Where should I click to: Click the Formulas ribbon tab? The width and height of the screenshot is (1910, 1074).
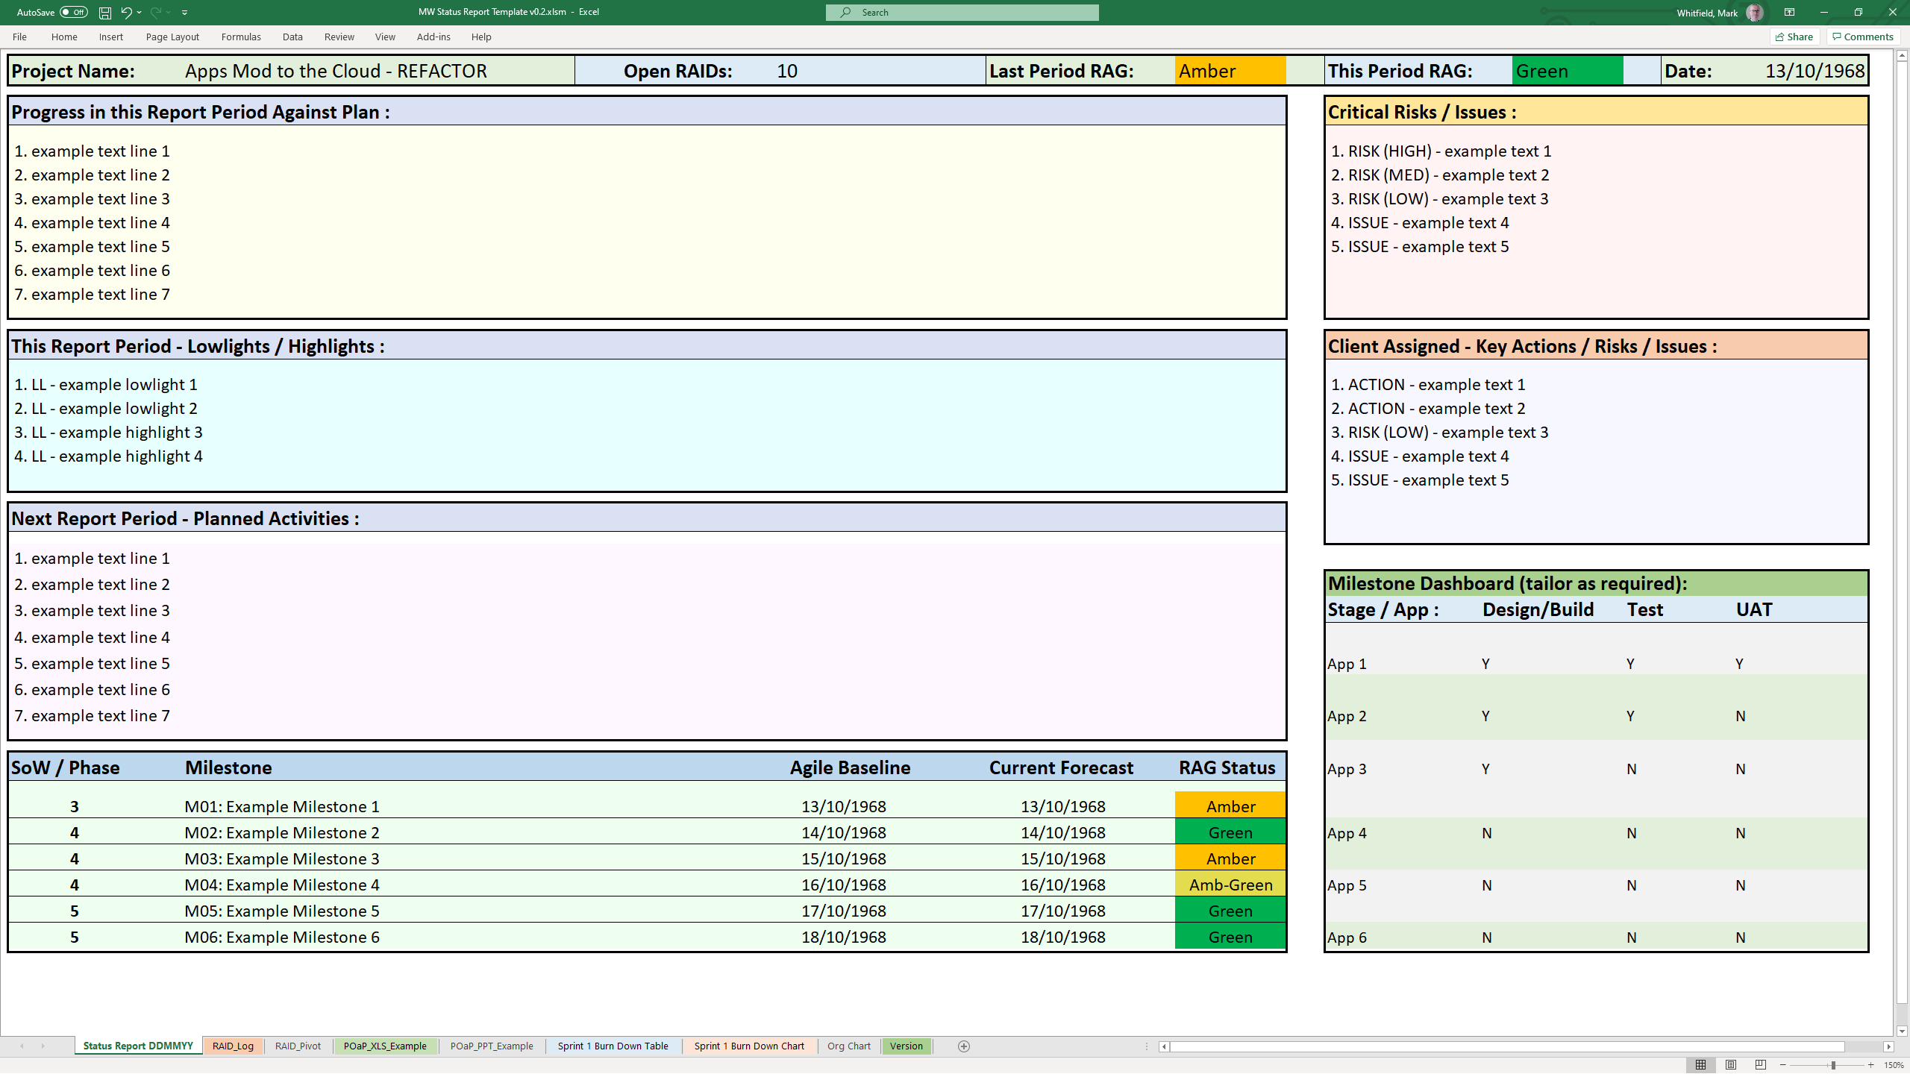coord(240,35)
